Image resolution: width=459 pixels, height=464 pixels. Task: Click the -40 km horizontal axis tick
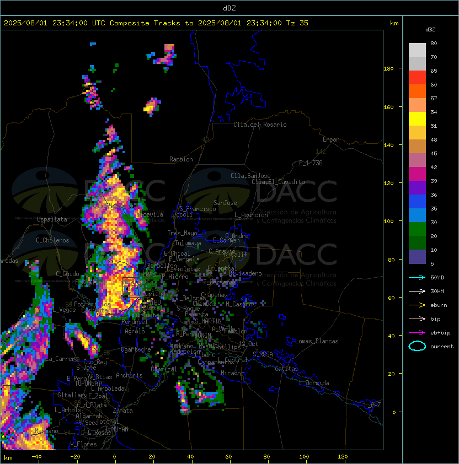[x=37, y=457]
